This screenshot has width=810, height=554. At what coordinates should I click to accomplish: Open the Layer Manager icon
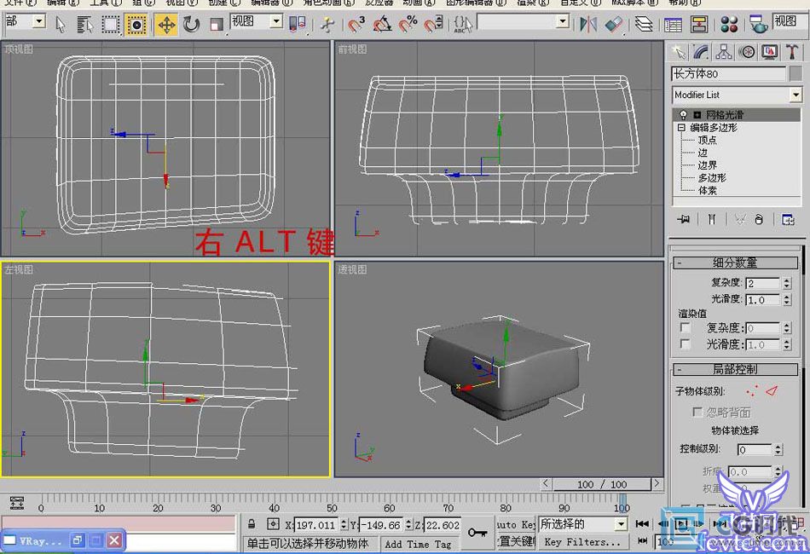click(x=644, y=24)
